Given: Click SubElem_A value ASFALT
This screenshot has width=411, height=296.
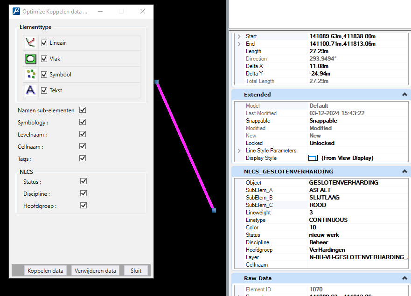Looking at the screenshot, I should pyautogui.click(x=320, y=190).
